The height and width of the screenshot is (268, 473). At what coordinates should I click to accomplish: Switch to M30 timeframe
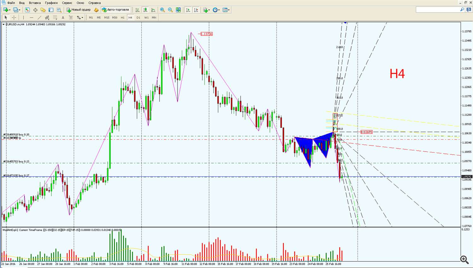pos(114,18)
